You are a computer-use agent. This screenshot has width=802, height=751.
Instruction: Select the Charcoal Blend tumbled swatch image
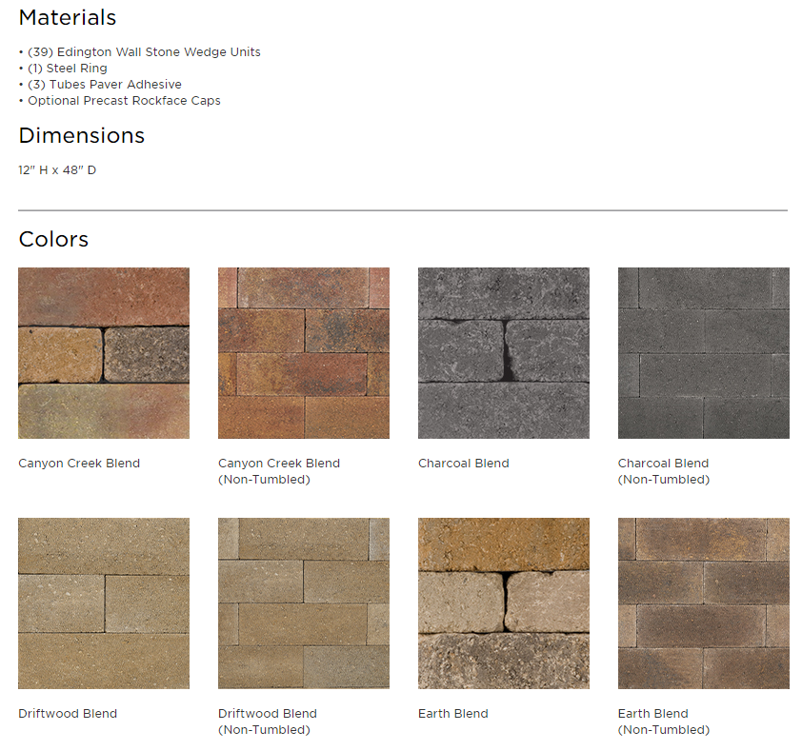pyautogui.click(x=504, y=353)
